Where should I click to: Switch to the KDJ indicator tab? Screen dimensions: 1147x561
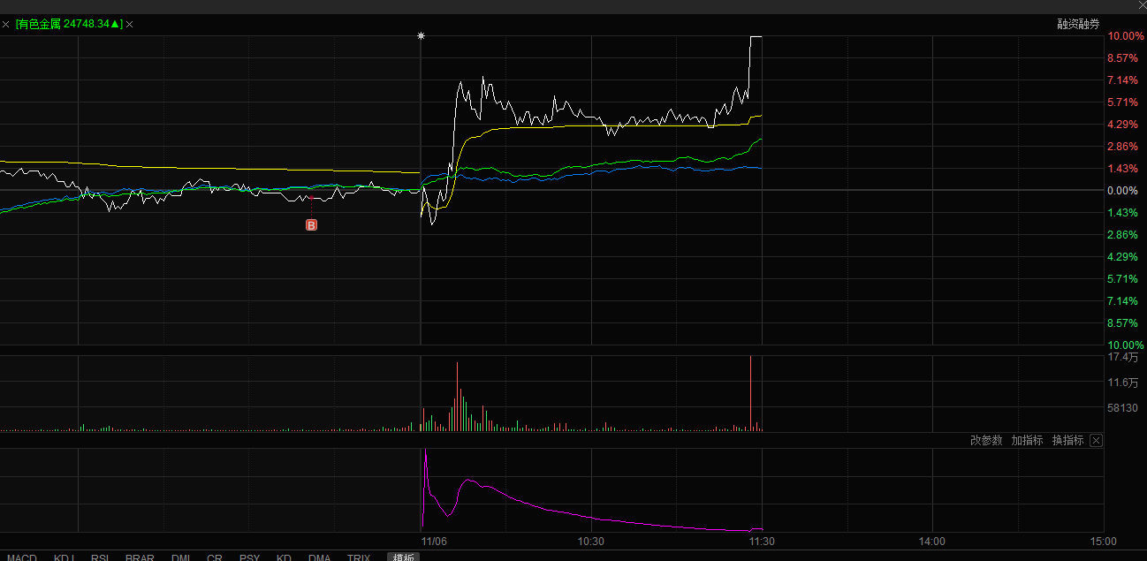[65, 557]
